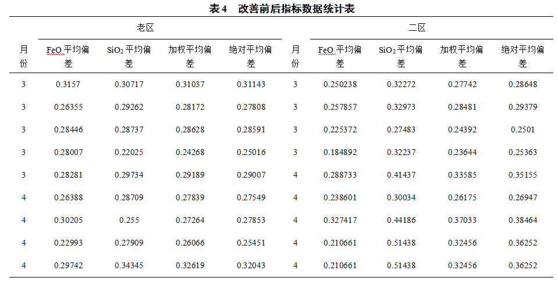
Task: Click the 0.38464 cell
Action: (522, 220)
